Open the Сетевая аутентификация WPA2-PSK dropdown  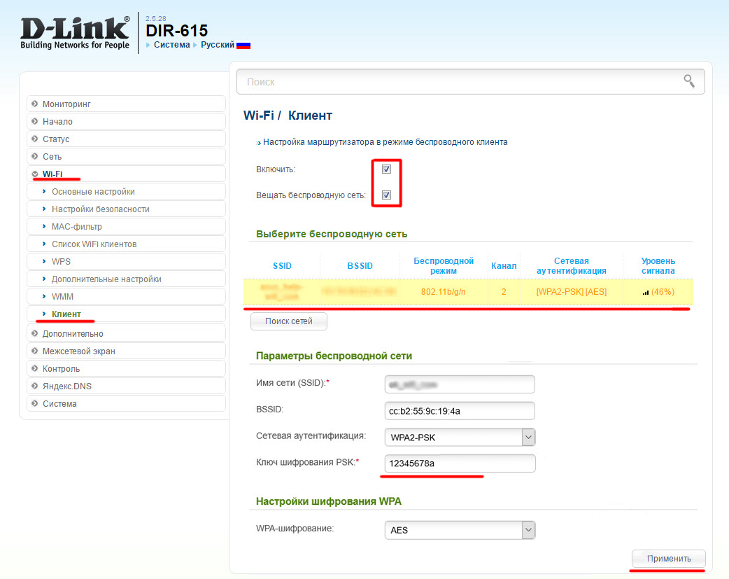460,438
